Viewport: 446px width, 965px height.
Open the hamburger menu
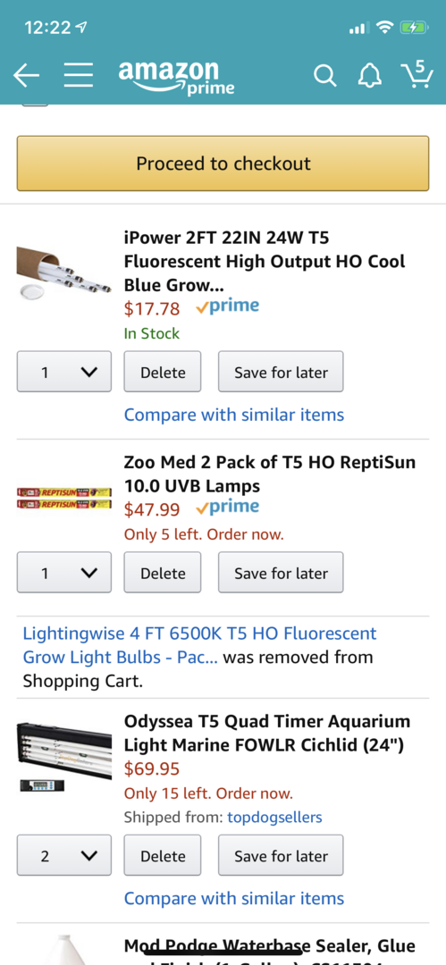coord(79,75)
